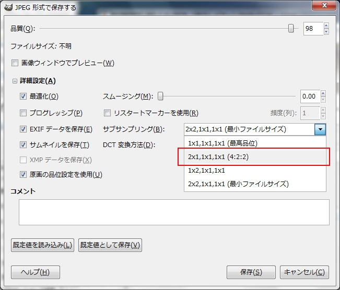The image size is (340, 290).
Task: Close the JPEG save dialog window
Action: click(324, 5)
